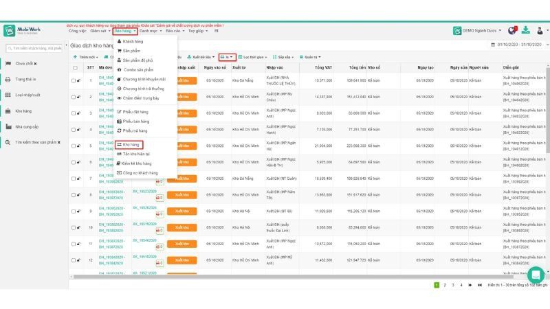This screenshot has width=550, height=309.
Task: Check the checkbox for row 2
Action: (74, 97)
